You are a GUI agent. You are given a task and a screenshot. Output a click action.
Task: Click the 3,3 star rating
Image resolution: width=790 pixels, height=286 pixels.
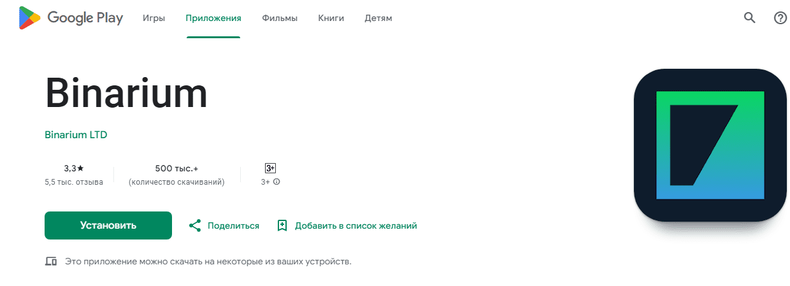pos(74,168)
